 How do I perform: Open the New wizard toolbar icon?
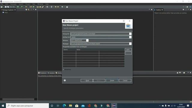click(1, 7)
